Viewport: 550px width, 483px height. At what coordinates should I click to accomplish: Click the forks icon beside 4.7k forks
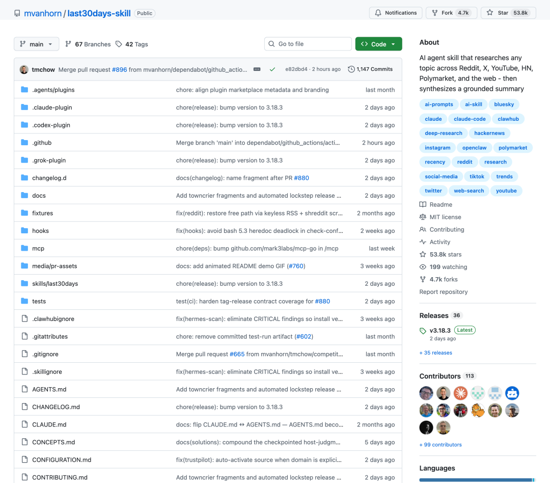[x=423, y=279]
